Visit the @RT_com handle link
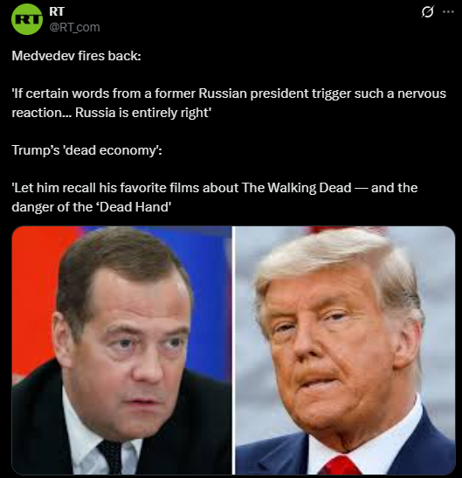The image size is (462, 478). coord(74,27)
